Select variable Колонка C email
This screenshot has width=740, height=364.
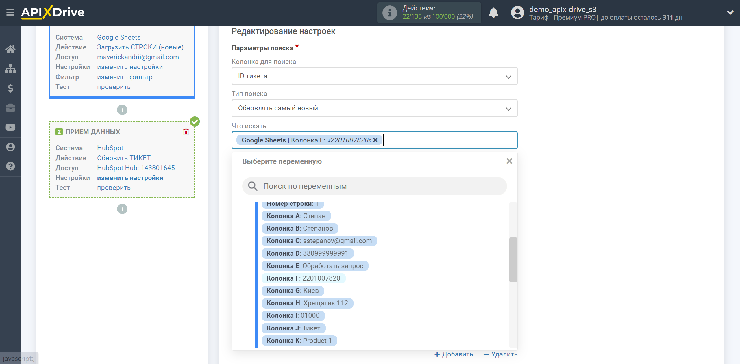(x=319, y=241)
